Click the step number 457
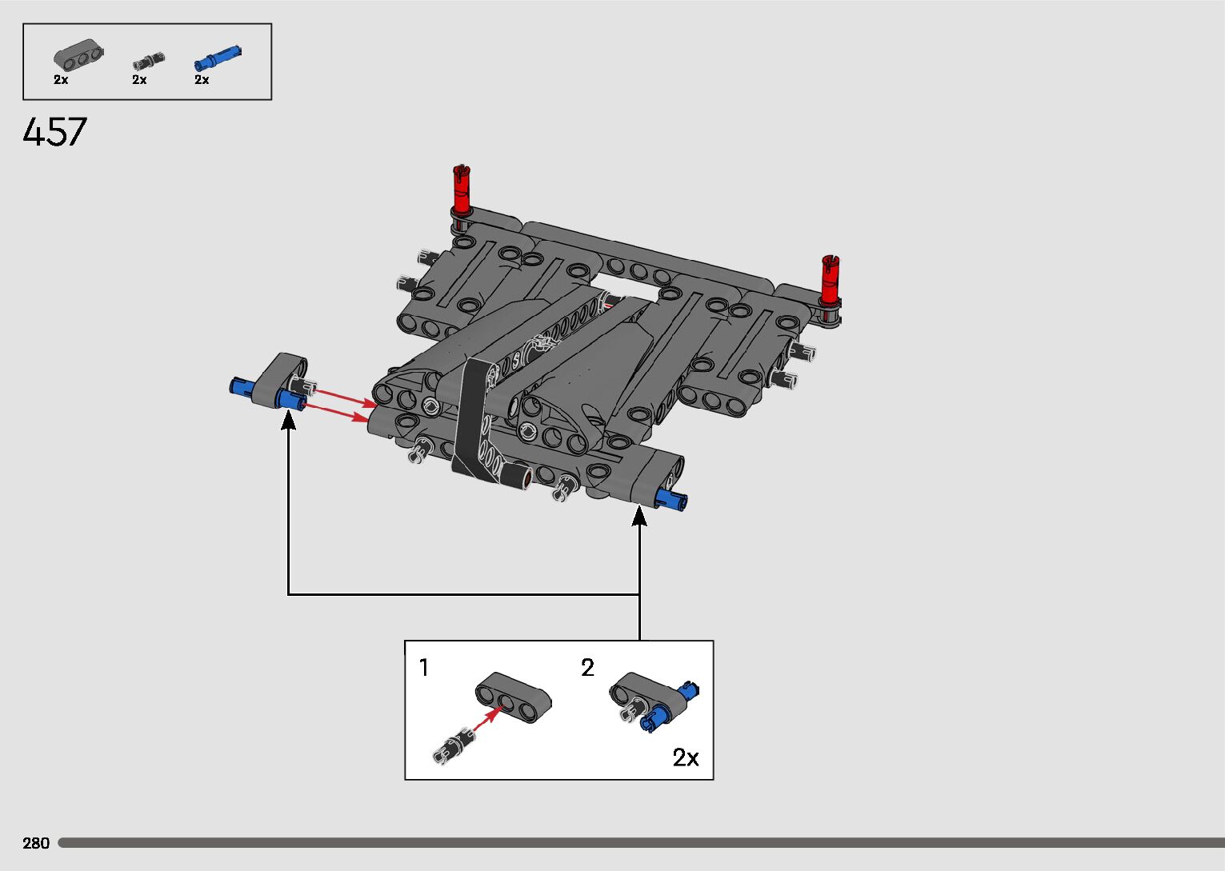1225x871 pixels. 54,132
